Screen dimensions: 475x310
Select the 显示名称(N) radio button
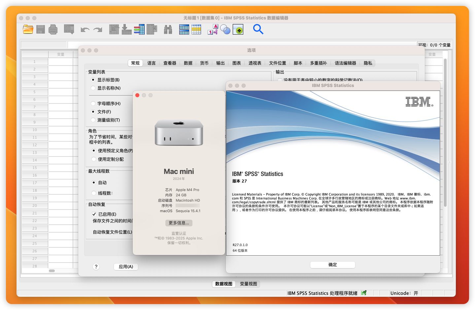93,88
